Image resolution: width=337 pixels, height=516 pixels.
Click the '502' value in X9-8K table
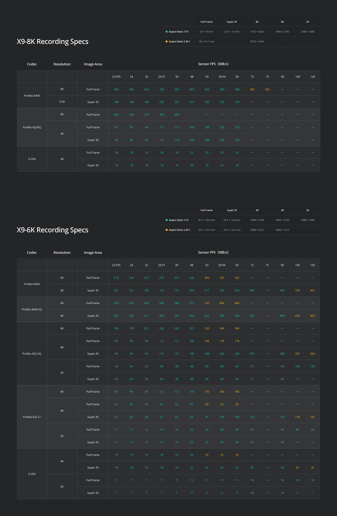coord(267,89)
